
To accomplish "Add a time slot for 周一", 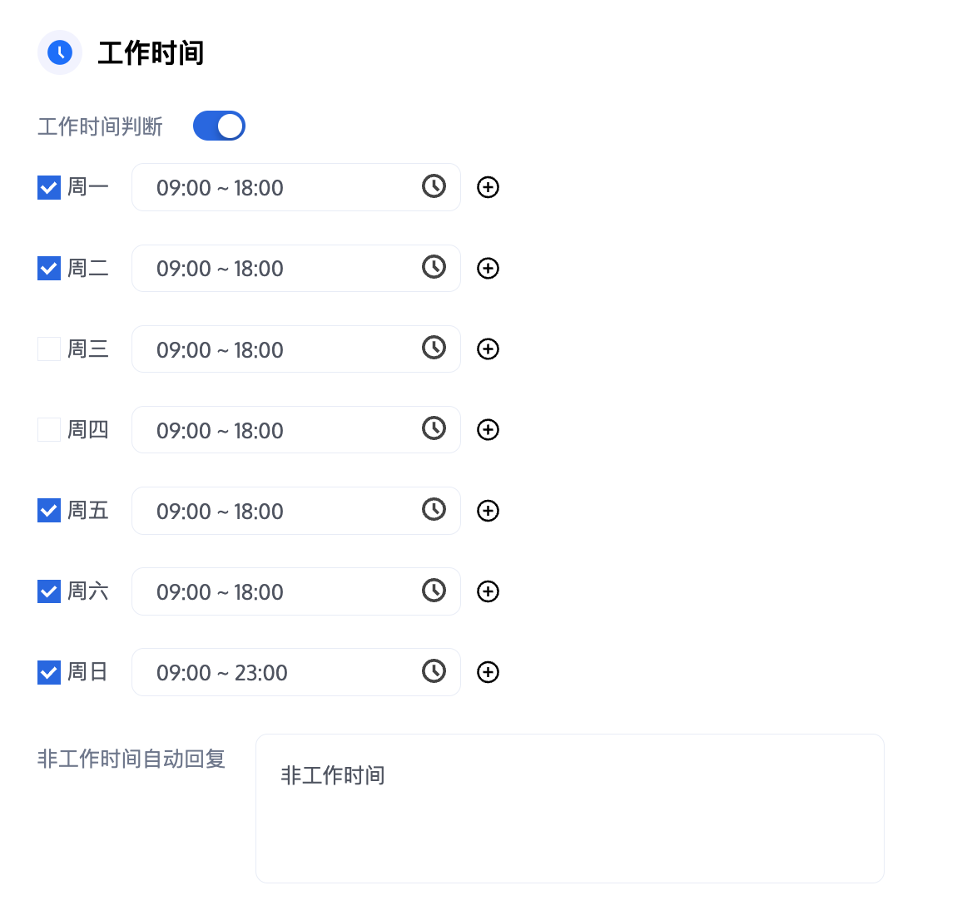I will coord(488,187).
